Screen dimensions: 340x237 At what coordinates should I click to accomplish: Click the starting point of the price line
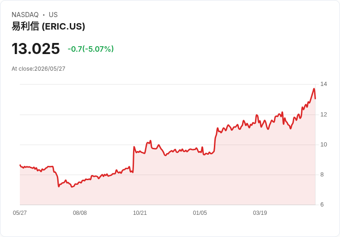[20, 165]
